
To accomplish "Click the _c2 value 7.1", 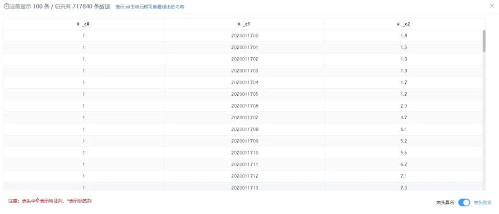I will tap(404, 176).
